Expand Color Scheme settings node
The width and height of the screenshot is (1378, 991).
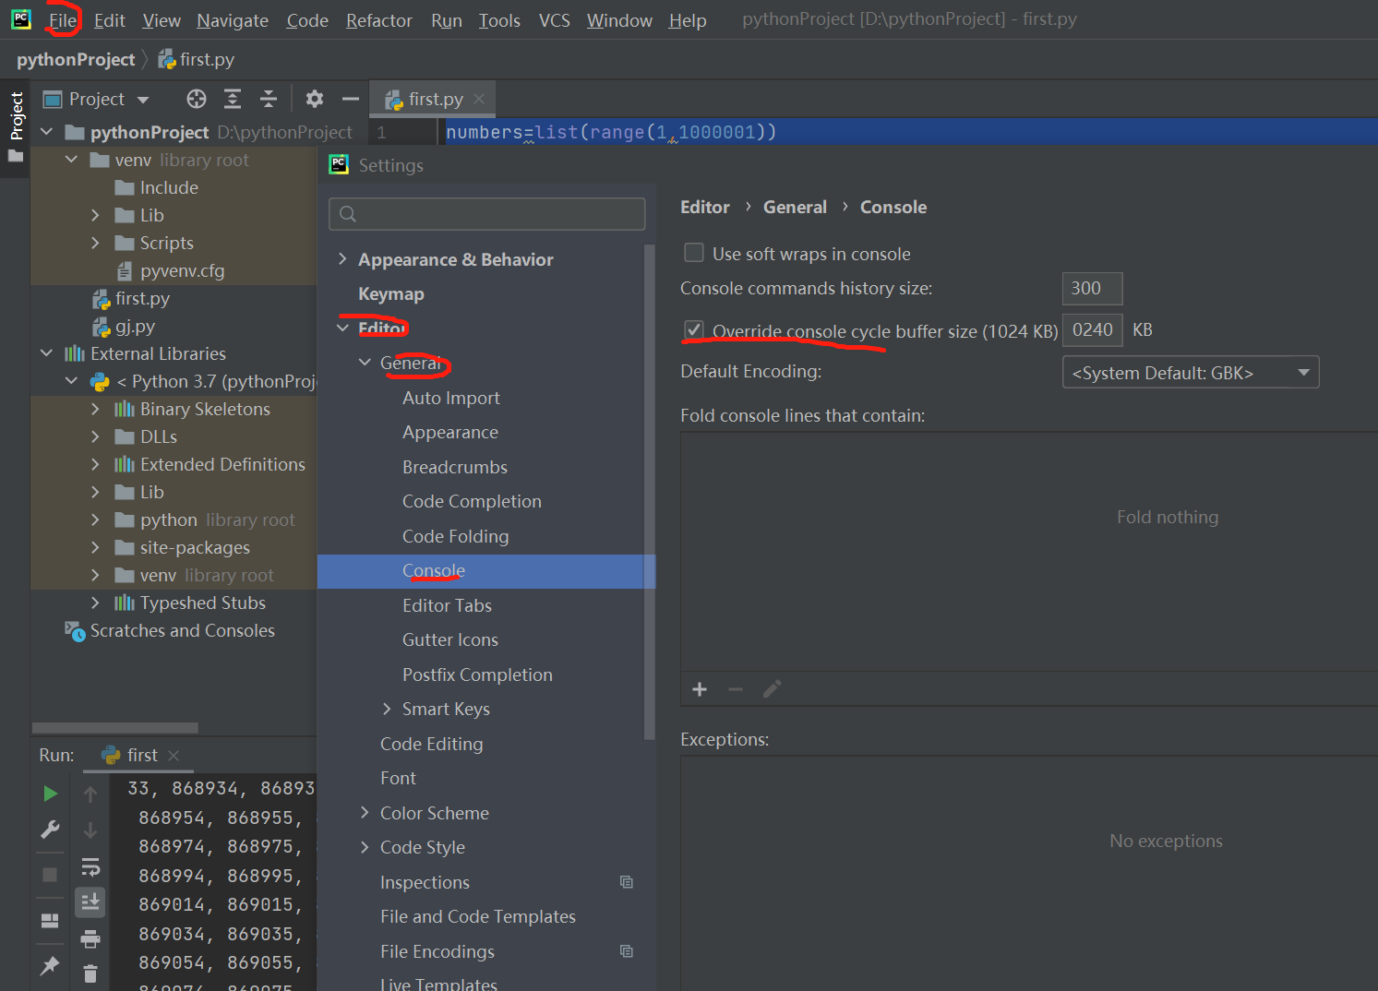pos(365,812)
